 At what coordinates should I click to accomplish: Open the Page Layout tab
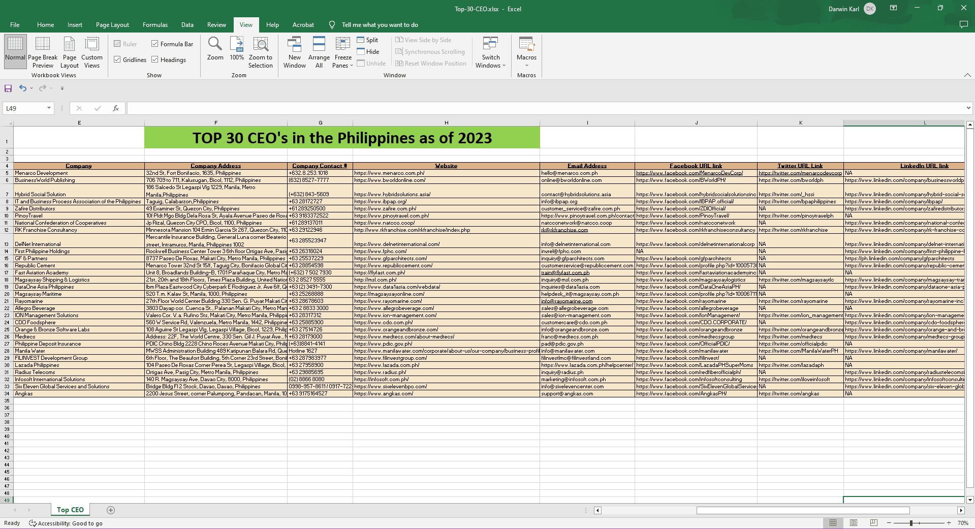(x=112, y=25)
